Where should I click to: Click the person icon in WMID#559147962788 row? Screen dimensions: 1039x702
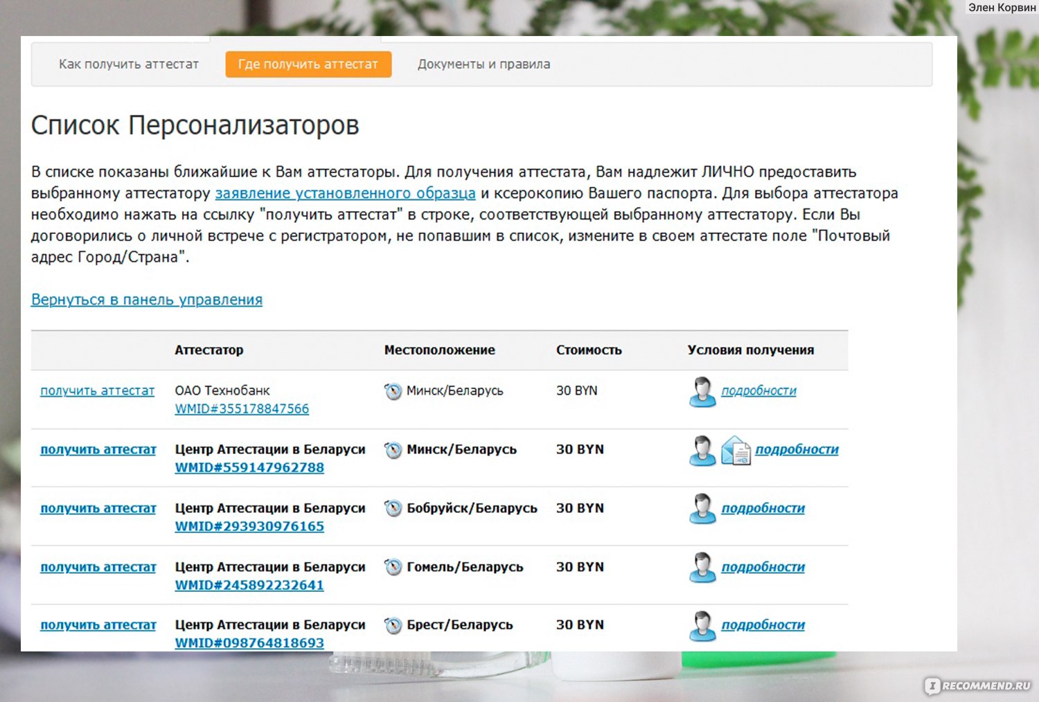click(x=702, y=451)
